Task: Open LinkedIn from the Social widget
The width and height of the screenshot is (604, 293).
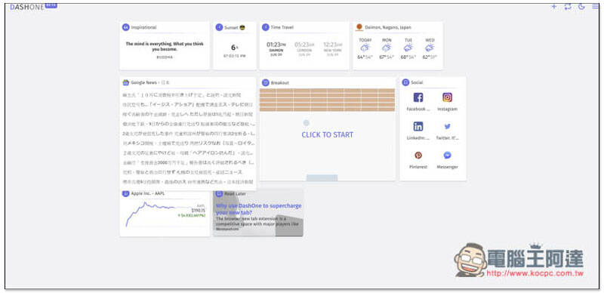Action: [418, 126]
